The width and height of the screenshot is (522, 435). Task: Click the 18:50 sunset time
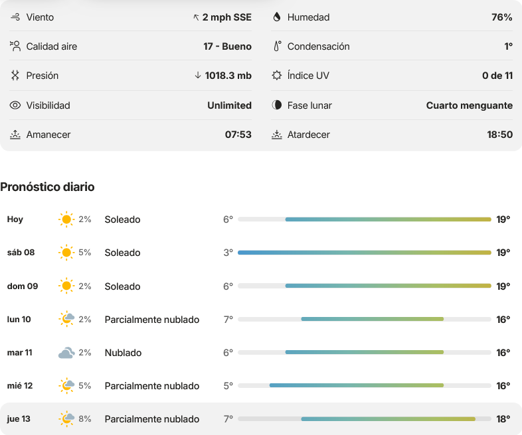click(x=499, y=135)
